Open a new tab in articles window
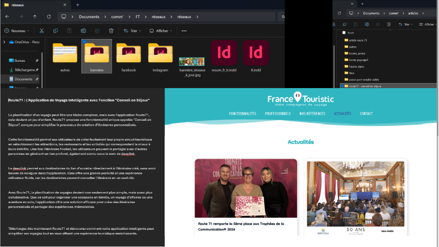The image size is (439, 247). (x=362, y=4)
